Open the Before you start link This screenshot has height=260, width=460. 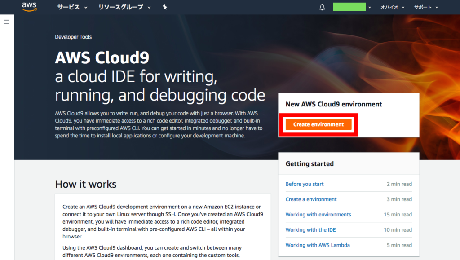tap(305, 184)
